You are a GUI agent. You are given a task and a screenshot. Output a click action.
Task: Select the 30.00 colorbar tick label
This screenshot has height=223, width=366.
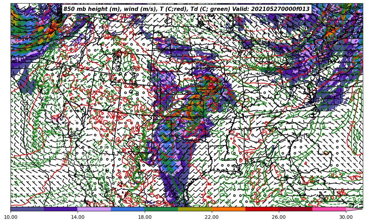[x=346, y=217]
